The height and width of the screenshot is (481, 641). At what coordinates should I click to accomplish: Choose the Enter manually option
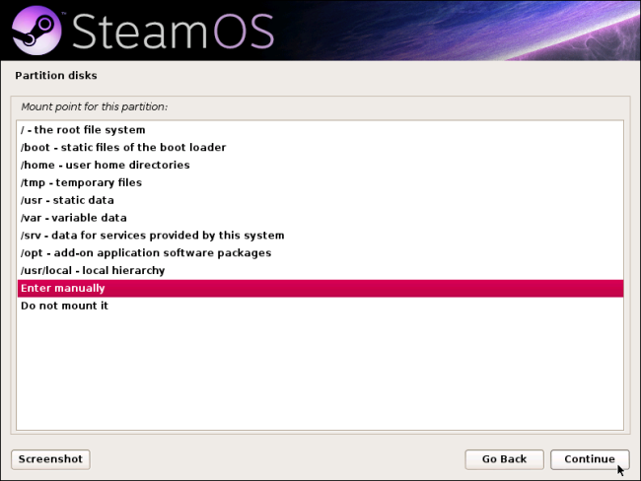pyautogui.click(x=320, y=288)
